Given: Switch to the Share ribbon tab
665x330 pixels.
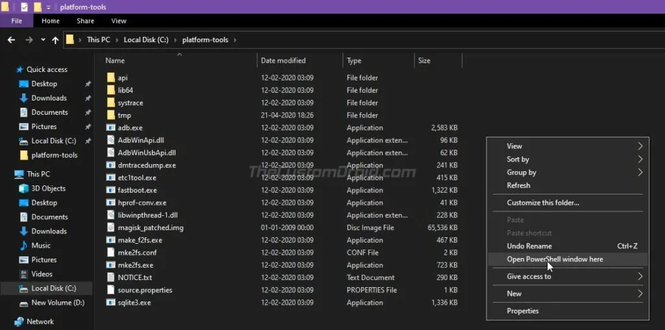Looking at the screenshot, I should (x=85, y=21).
